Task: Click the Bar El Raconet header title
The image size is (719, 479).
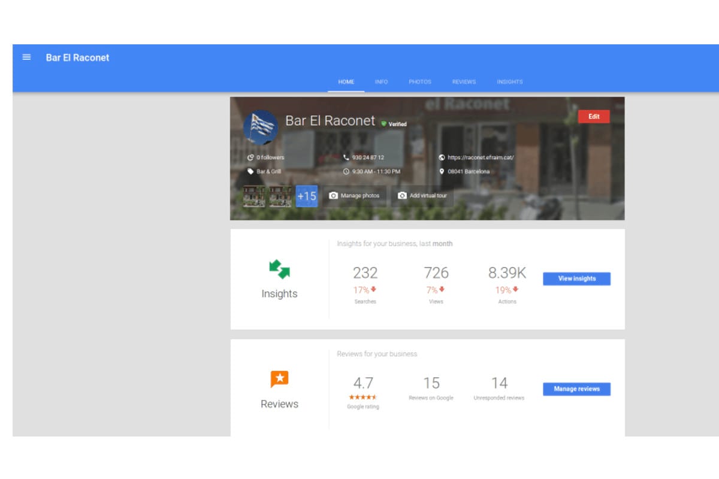Action: pyautogui.click(x=77, y=58)
